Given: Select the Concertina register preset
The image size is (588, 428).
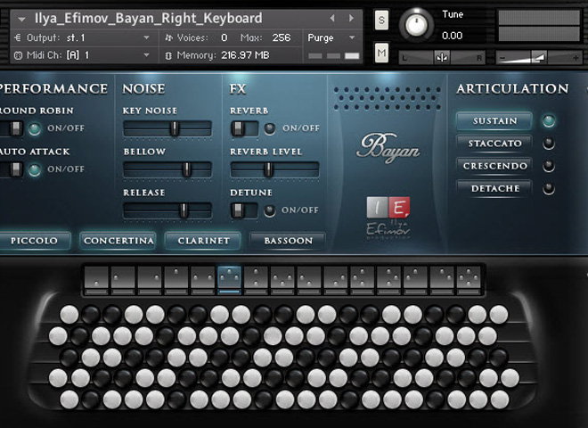Looking at the screenshot, I should click(118, 241).
